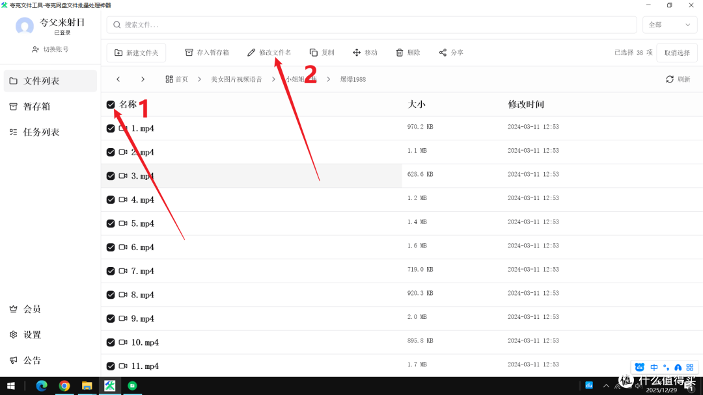Image resolution: width=703 pixels, height=395 pixels.
Task: Click the 切换账号 switch account link
Action: pos(50,49)
